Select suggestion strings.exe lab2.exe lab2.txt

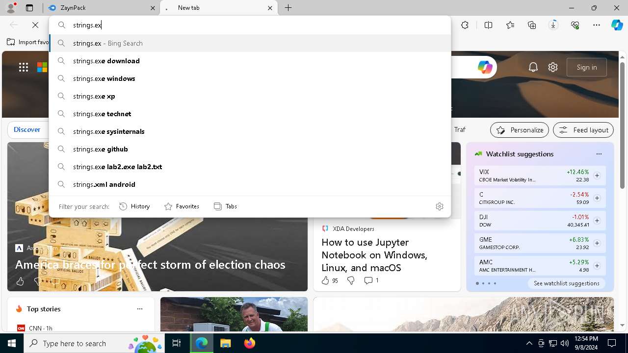point(250,167)
